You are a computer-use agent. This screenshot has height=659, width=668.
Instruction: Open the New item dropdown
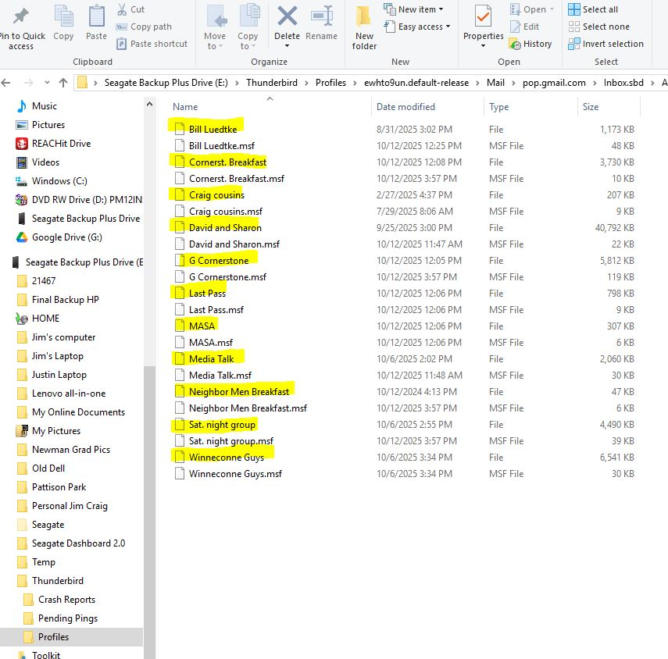click(x=413, y=9)
